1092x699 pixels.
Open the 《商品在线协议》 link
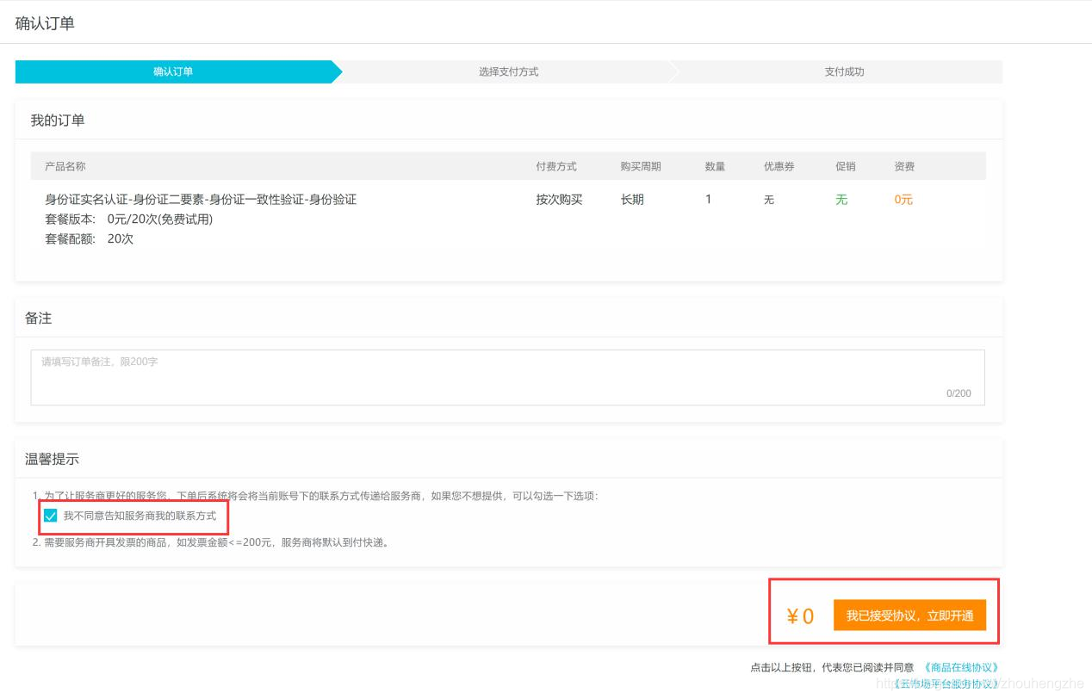[x=960, y=667]
